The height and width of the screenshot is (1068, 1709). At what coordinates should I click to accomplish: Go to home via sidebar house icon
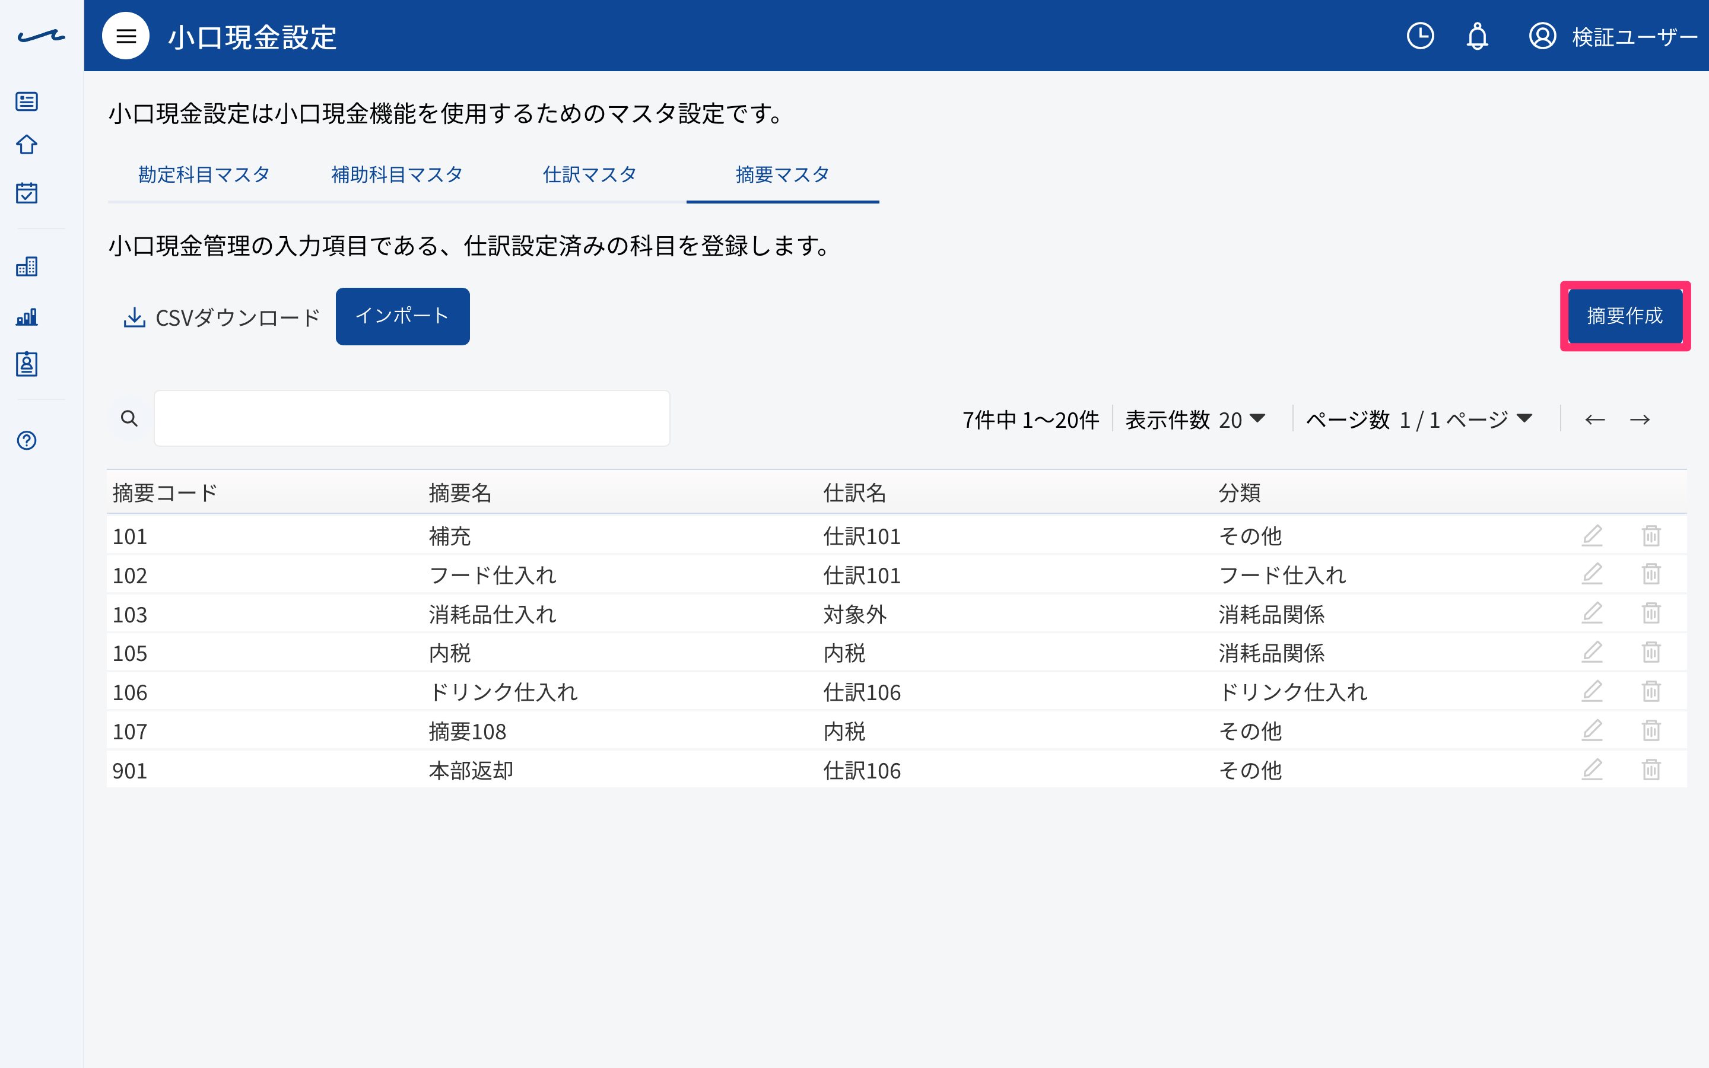pos(27,145)
